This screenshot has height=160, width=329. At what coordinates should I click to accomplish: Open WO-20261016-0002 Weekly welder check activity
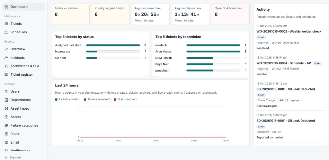pos(289,31)
